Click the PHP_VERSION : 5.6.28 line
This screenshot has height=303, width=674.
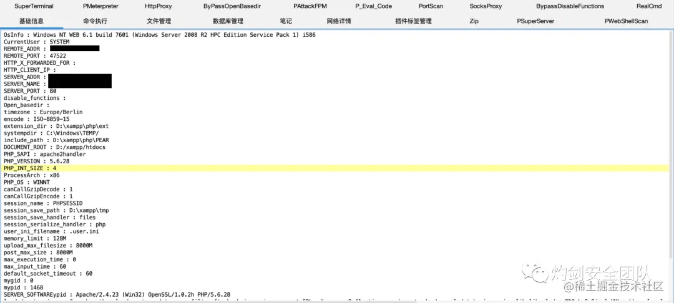37,161
